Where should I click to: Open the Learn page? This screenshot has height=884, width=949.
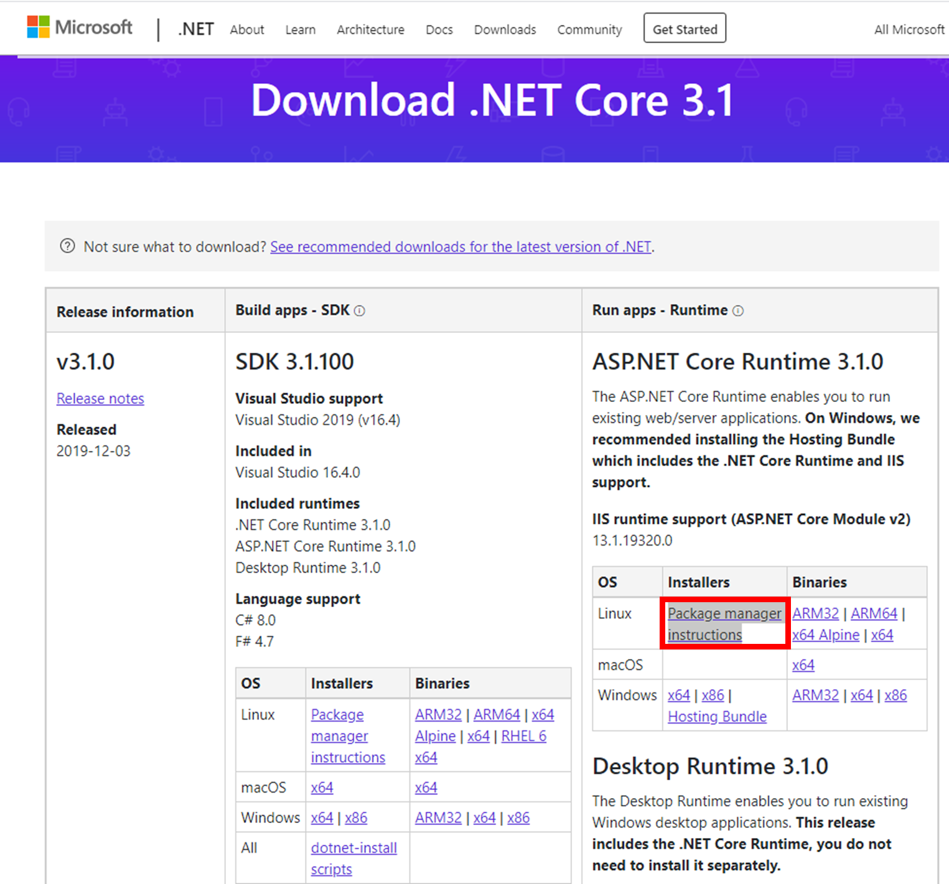300,29
